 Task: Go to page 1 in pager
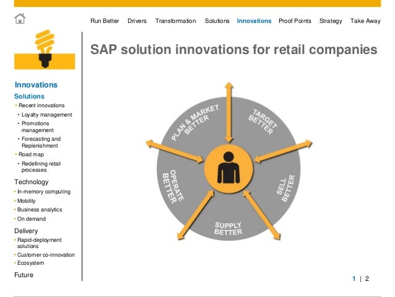pos(354,278)
